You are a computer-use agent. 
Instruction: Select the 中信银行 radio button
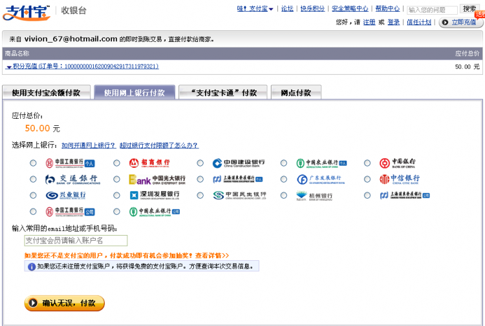click(367, 179)
